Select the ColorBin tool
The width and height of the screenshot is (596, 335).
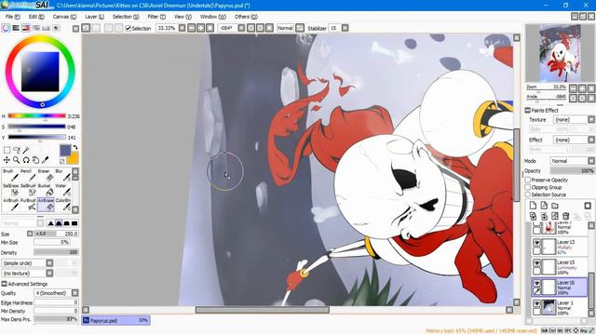[62, 205]
